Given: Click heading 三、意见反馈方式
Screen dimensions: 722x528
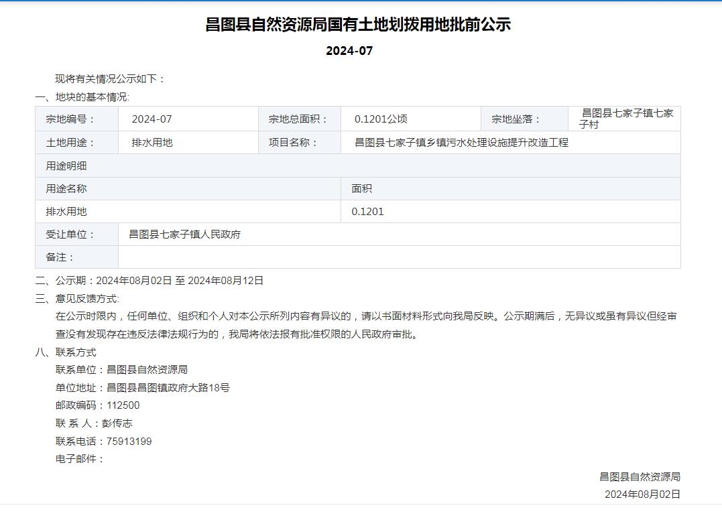Looking at the screenshot, I should tap(77, 299).
